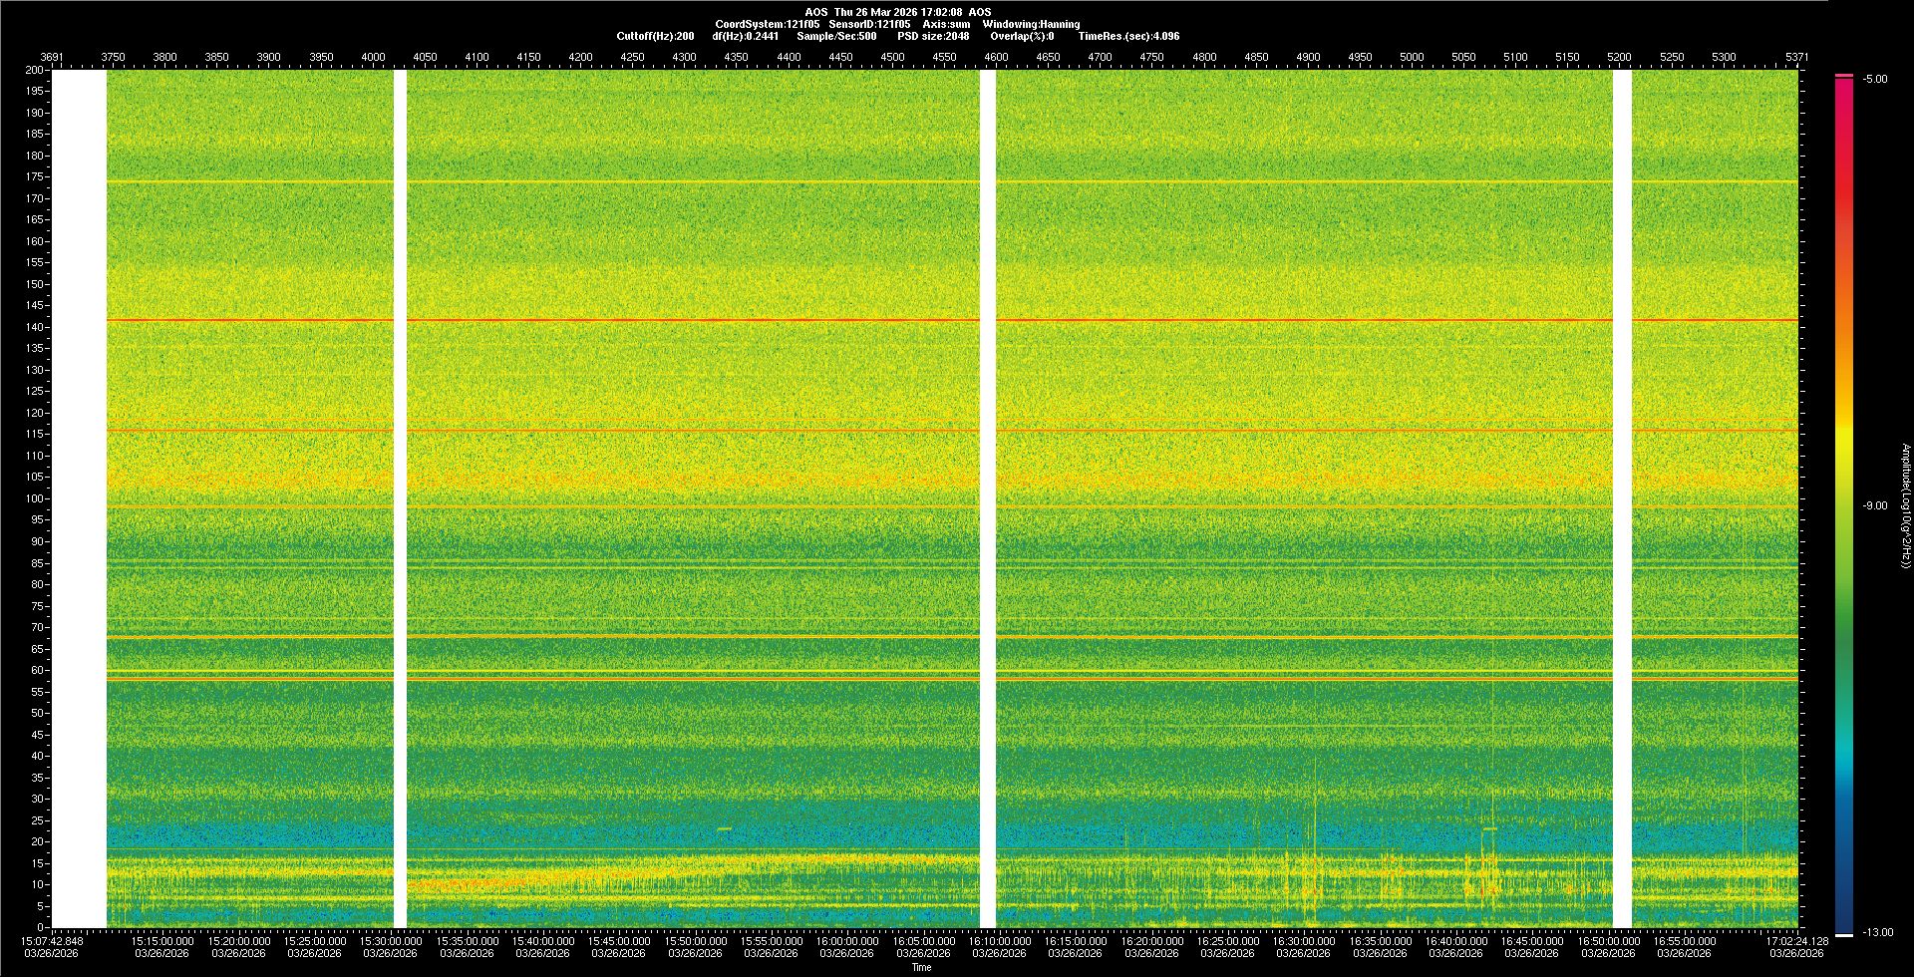
Task: Click the white data gap near 15:30:00
Action: (x=400, y=498)
